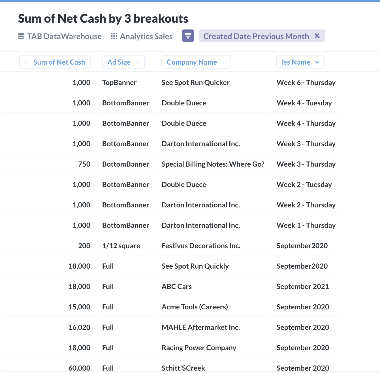This screenshot has height=374, width=380.
Task: Click the TopBanner ad size cell
Action: pos(119,82)
